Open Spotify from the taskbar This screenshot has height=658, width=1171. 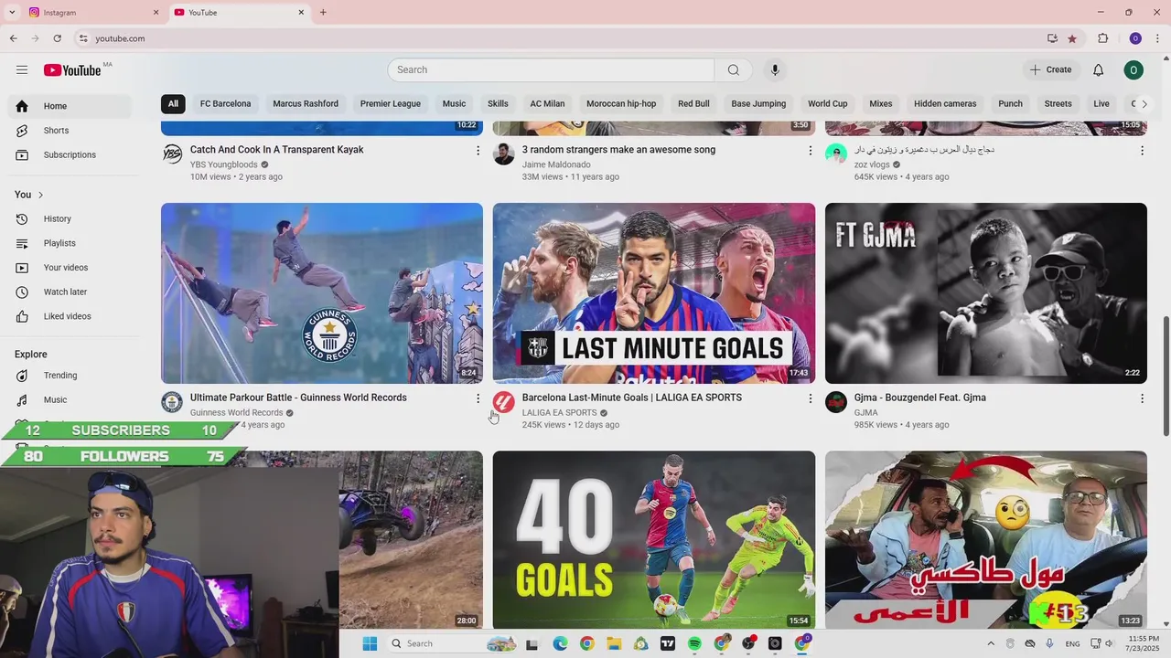tap(694, 643)
